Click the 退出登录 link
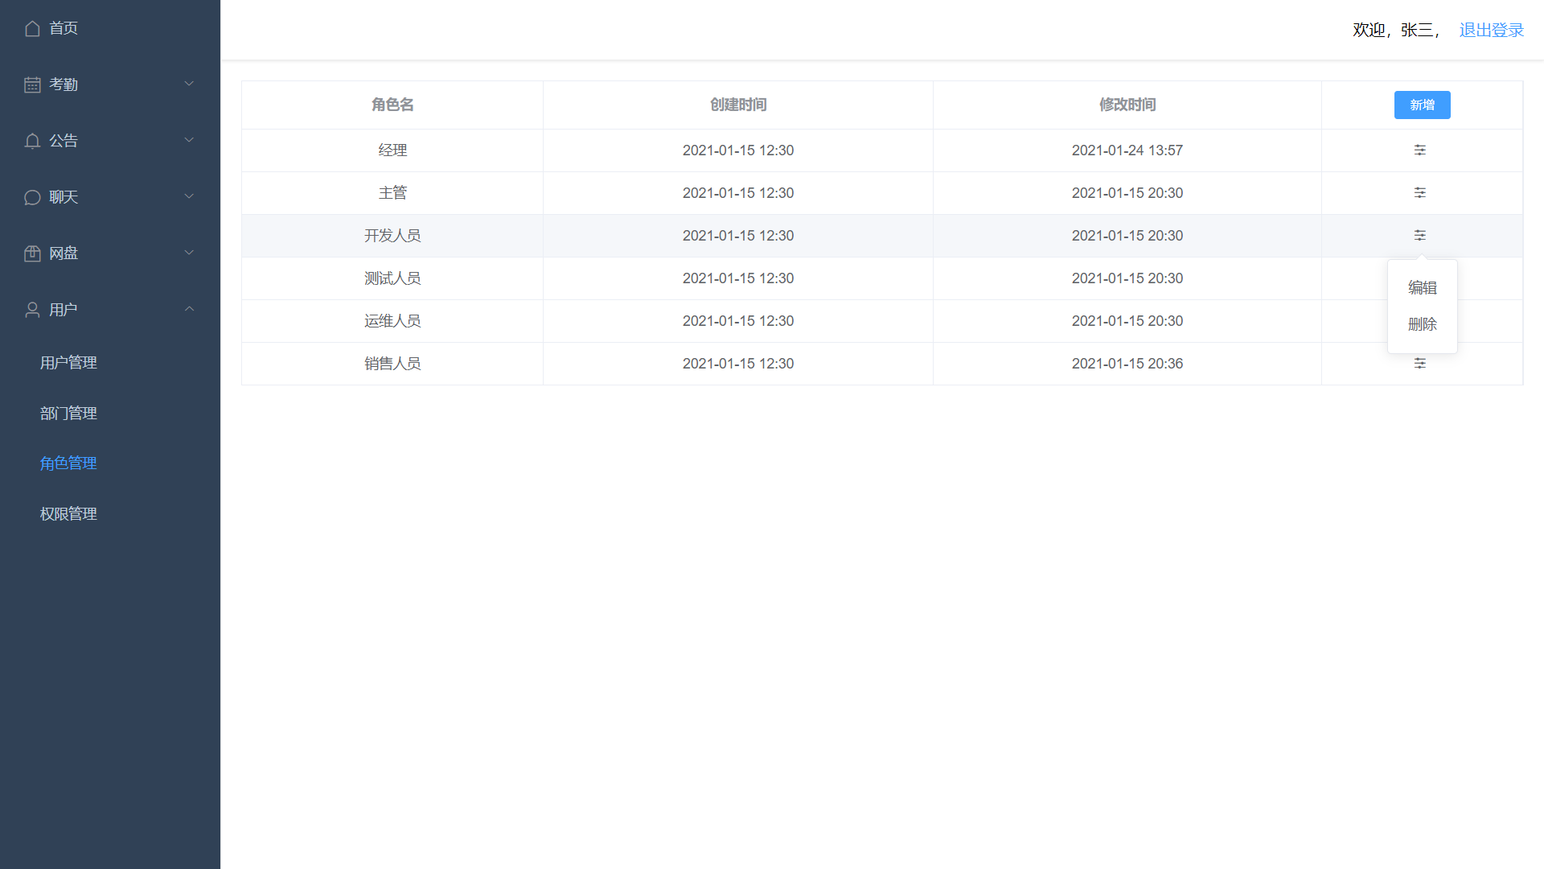This screenshot has width=1544, height=869. (1491, 31)
